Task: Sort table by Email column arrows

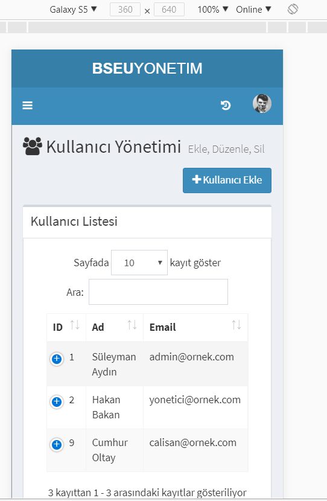Action: coord(237,325)
